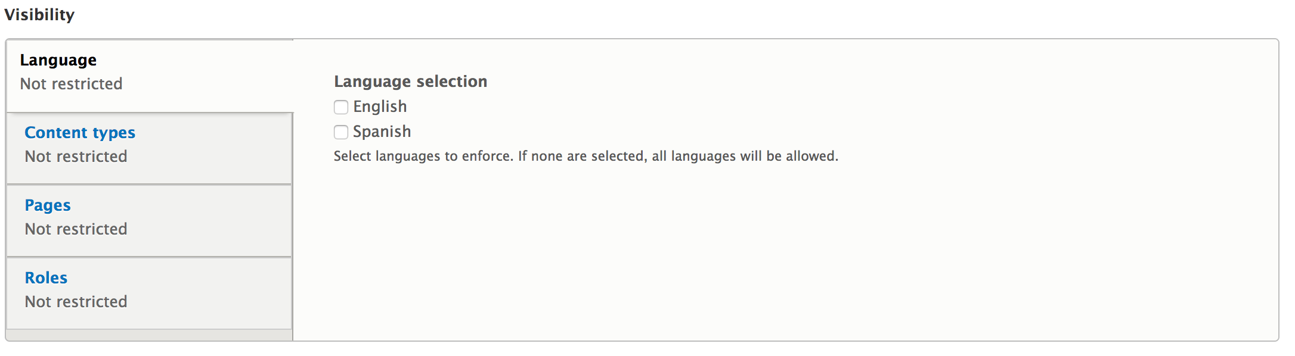Click the Pages link title
The width and height of the screenshot is (1295, 356).
click(48, 205)
